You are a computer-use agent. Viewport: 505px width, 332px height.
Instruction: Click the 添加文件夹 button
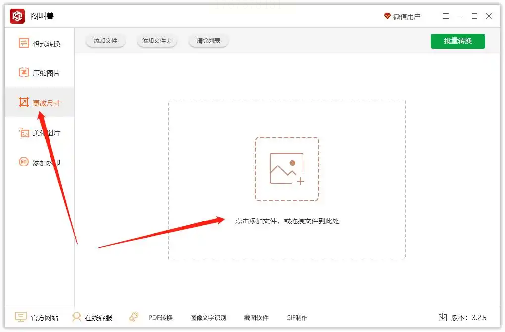click(x=157, y=41)
